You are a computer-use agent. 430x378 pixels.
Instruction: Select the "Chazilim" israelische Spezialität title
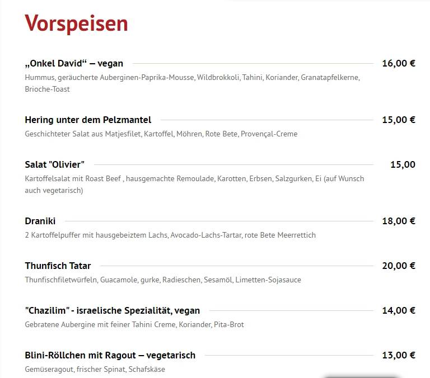[x=113, y=310]
